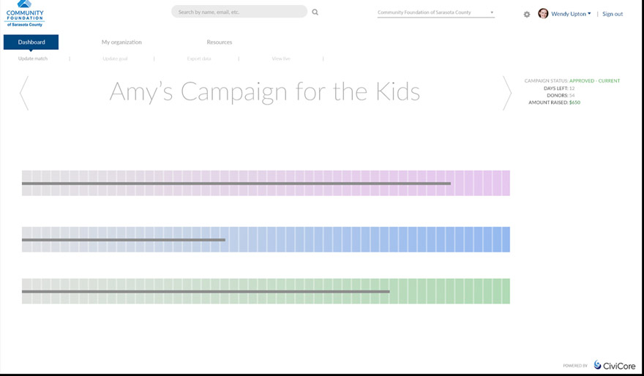
Task: Click the Export data option
Action: tap(199, 59)
